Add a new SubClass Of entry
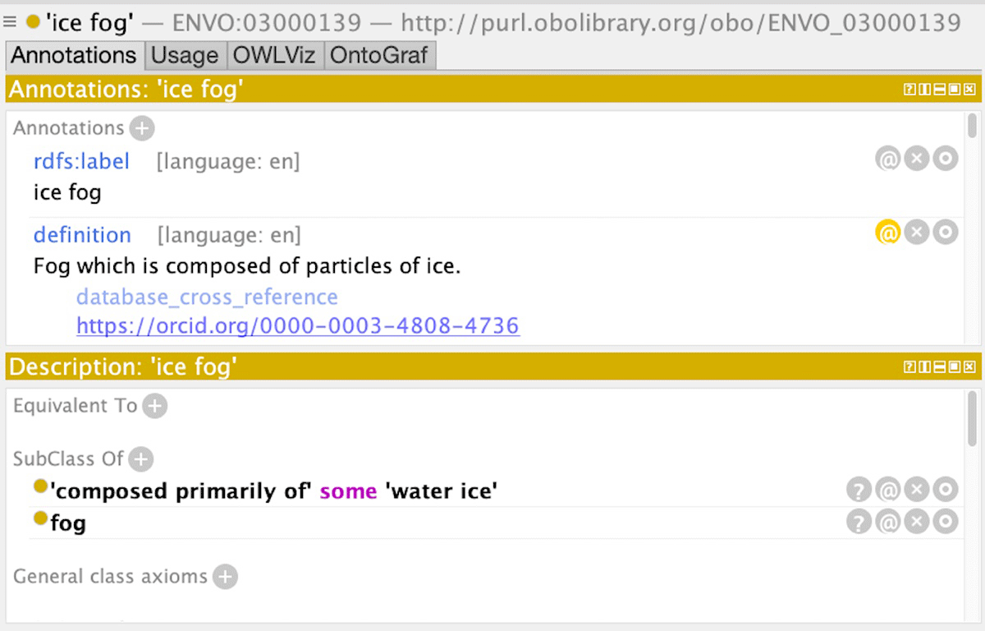 140,459
